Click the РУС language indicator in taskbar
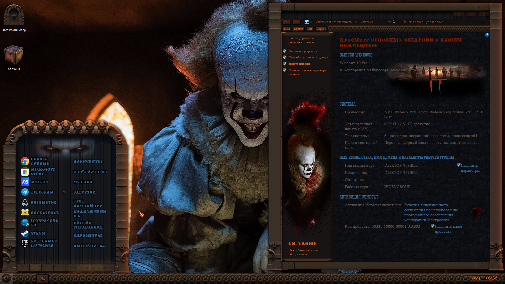The width and height of the screenshot is (505, 284). point(476,278)
